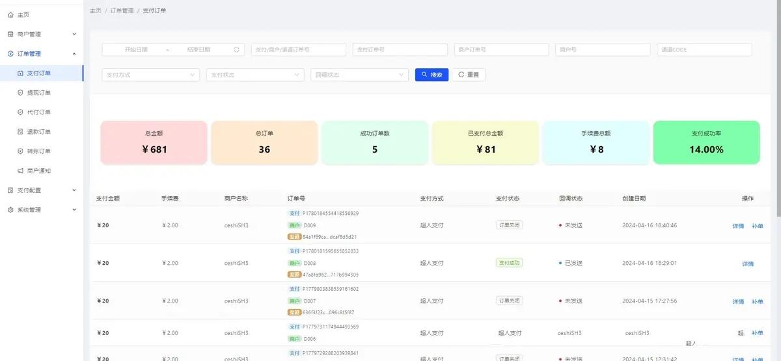Open the 支付状态 dropdown

255,75
